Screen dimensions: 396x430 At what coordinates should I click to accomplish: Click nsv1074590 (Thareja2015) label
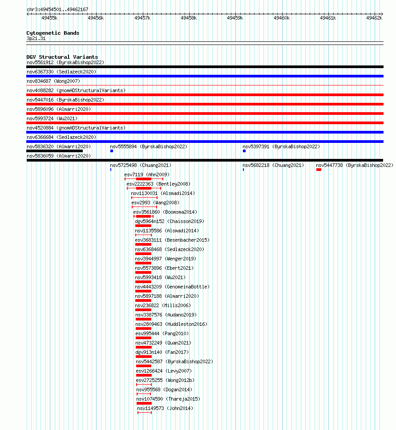coord(168,398)
